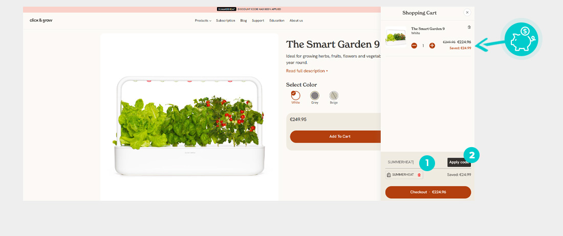563x236 pixels.
Task: Click the piggy bank savings icon
Action: click(521, 39)
